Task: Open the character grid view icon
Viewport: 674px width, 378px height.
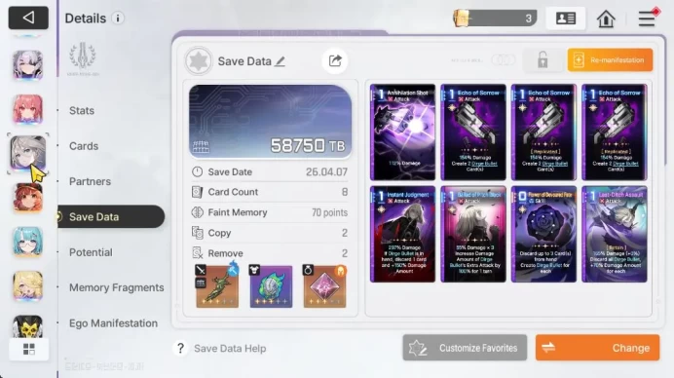Action: tap(29, 349)
